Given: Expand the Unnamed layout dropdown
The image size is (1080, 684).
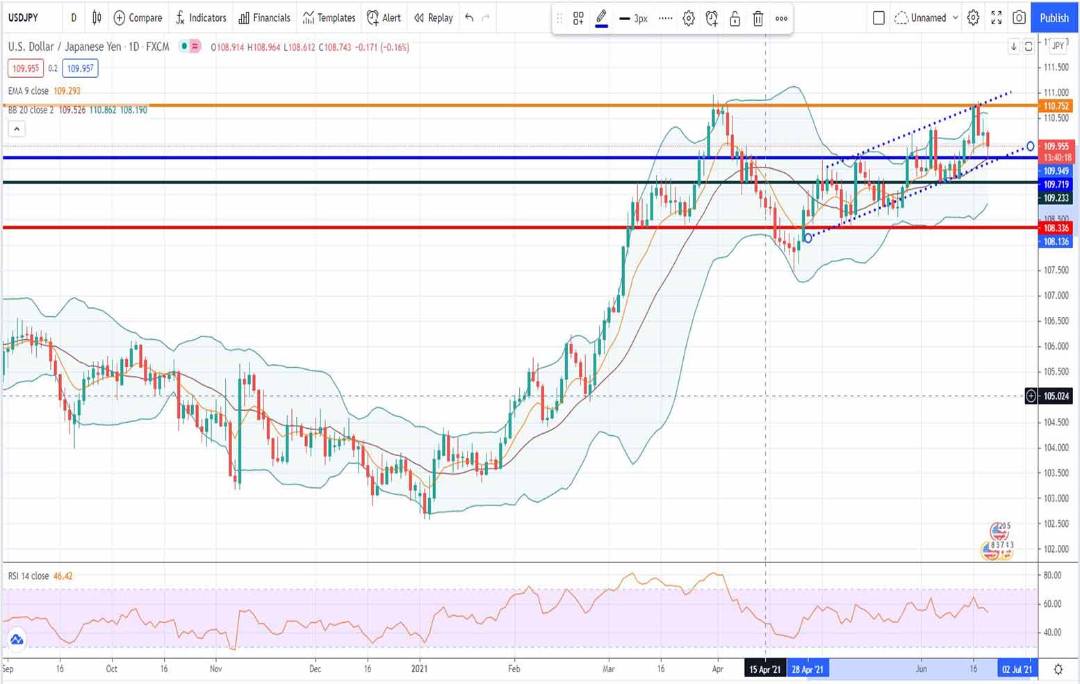Looking at the screenshot, I should pyautogui.click(x=955, y=18).
